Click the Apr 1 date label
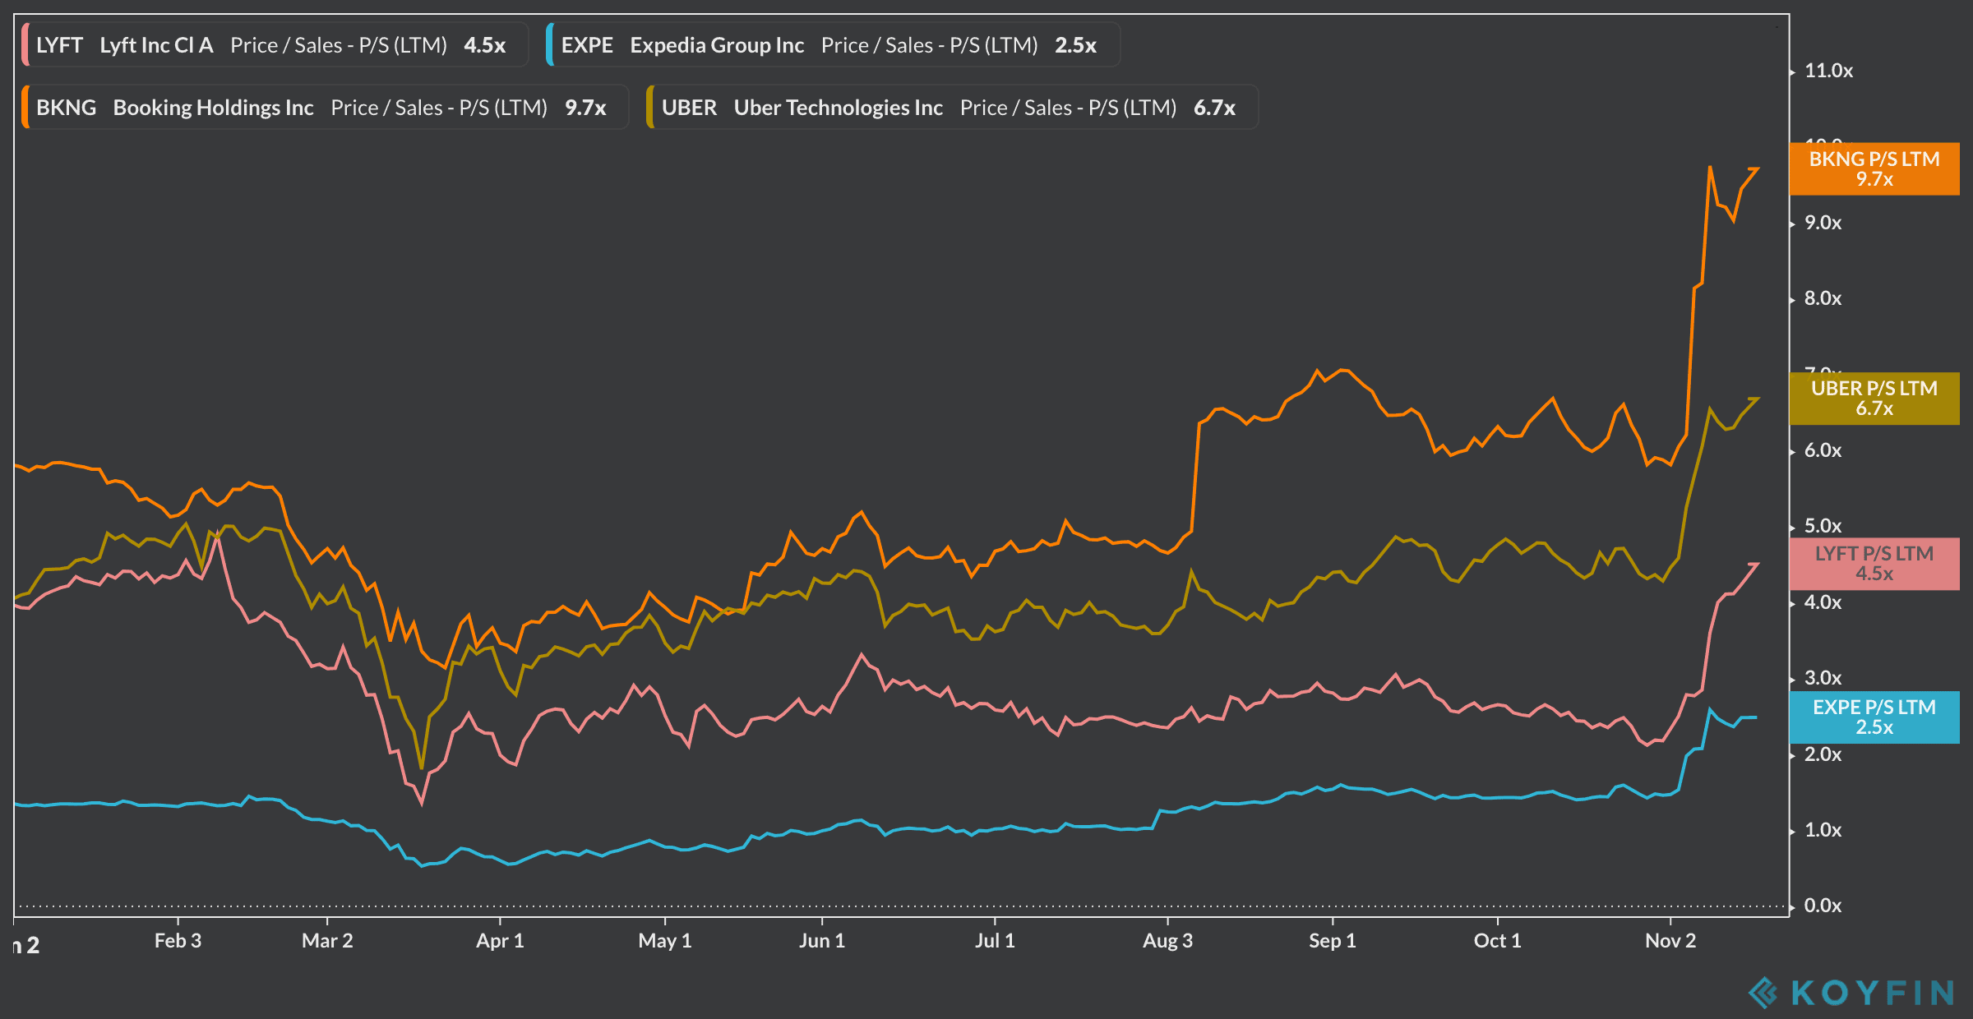 tap(500, 941)
